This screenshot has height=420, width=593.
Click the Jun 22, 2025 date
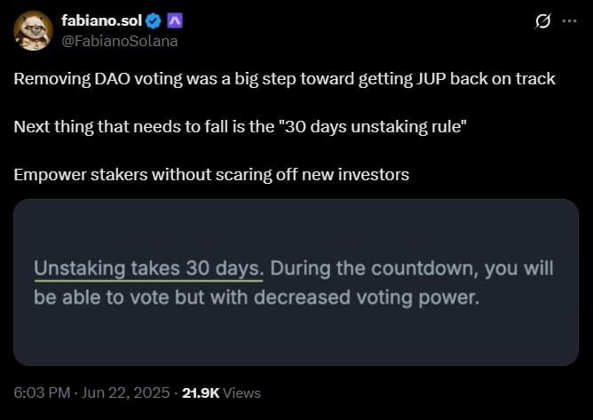(125, 392)
